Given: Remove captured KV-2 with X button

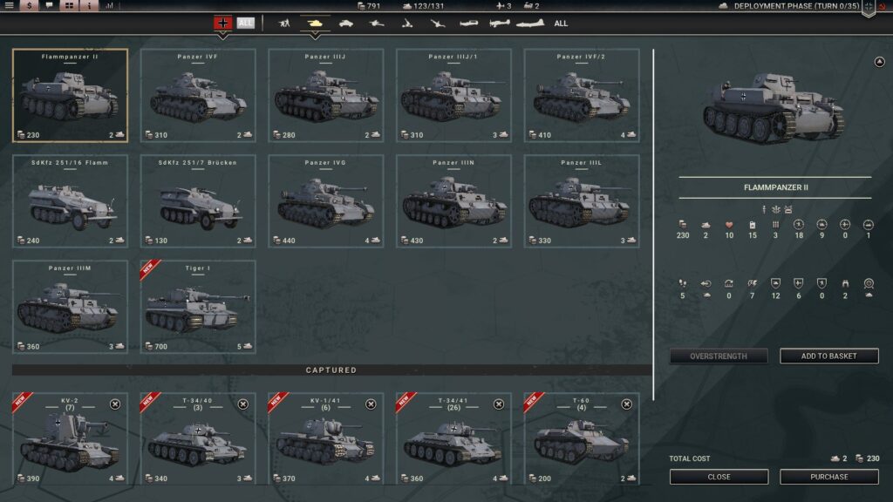Looking at the screenshot, I should [x=115, y=404].
